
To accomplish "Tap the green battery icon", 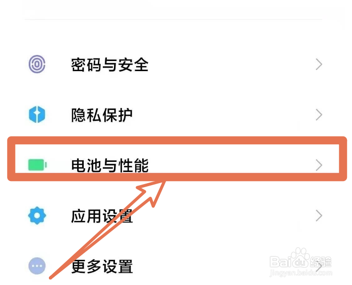I will click(37, 165).
